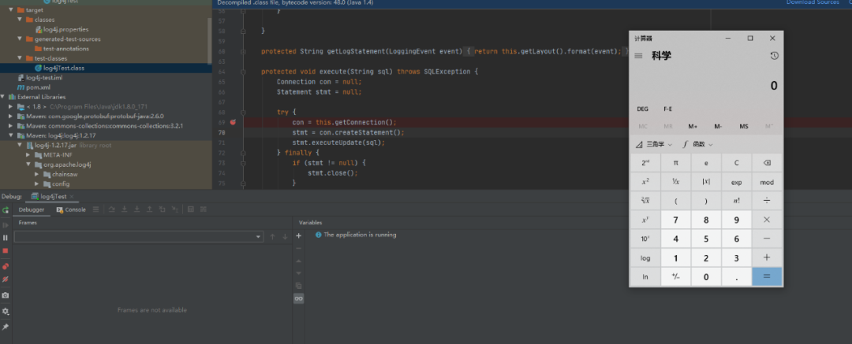Select the Debugger tab
Viewport: 852px width, 344px height.
click(x=32, y=209)
